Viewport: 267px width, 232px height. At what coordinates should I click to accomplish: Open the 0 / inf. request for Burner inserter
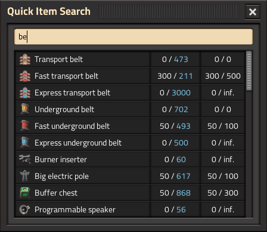tap(223, 159)
